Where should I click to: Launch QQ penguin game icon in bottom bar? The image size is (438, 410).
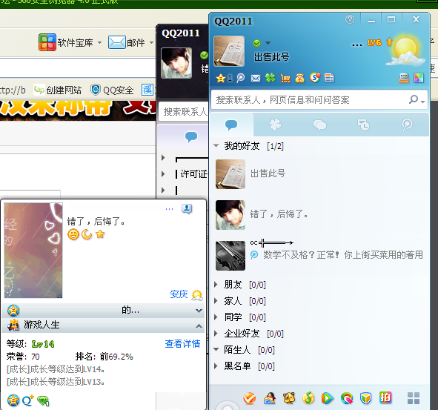click(x=270, y=398)
